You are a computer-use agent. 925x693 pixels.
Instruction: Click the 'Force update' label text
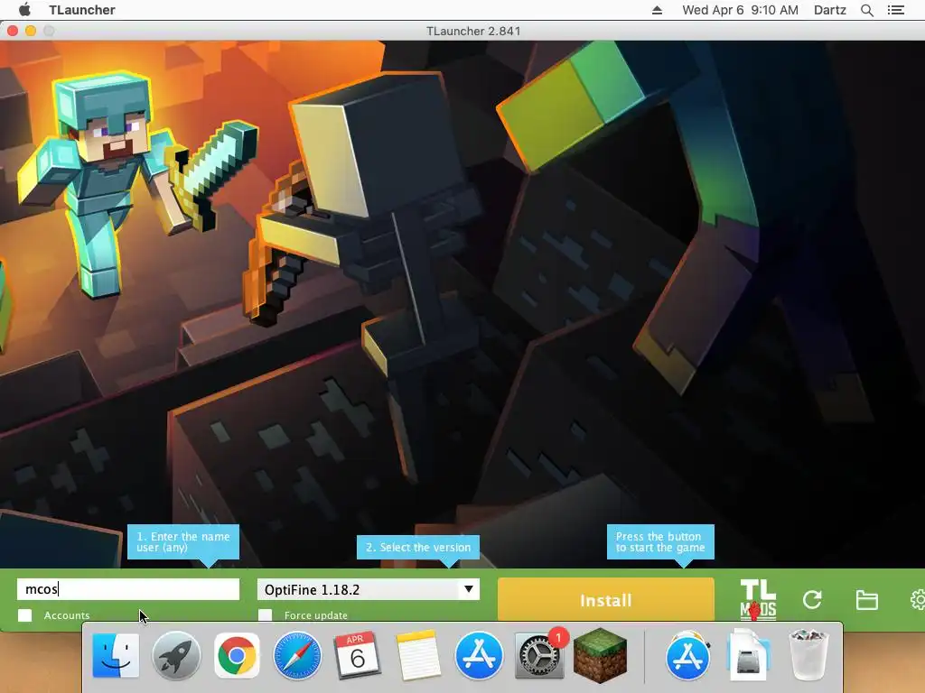point(315,615)
